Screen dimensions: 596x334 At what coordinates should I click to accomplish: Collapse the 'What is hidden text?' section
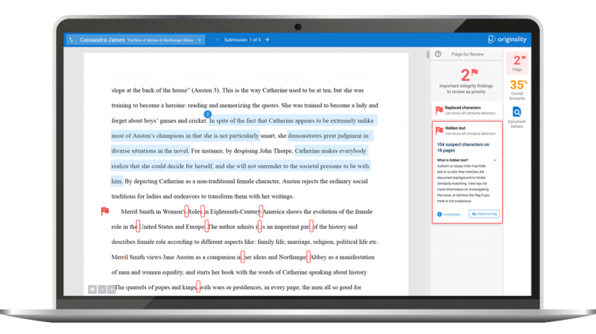click(x=495, y=160)
